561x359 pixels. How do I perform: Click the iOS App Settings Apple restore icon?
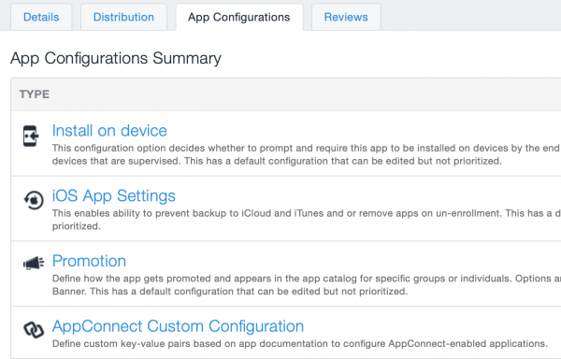tap(34, 200)
